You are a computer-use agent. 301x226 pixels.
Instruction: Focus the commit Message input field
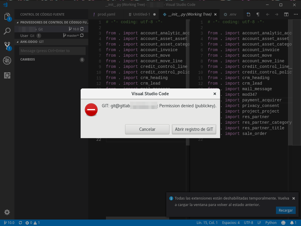pos(52,51)
